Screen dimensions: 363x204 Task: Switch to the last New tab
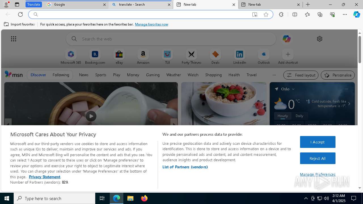click(x=270, y=5)
